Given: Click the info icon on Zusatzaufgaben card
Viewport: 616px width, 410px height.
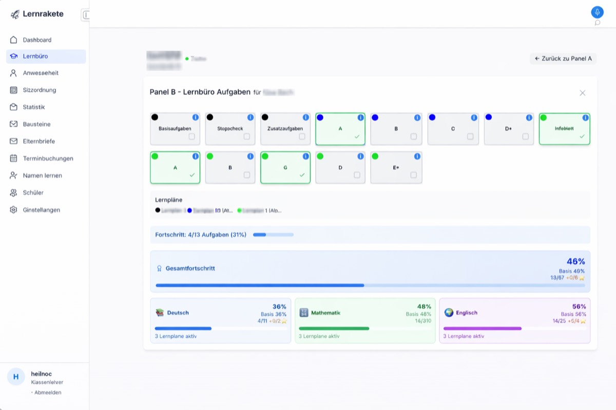Looking at the screenshot, I should click(x=306, y=118).
